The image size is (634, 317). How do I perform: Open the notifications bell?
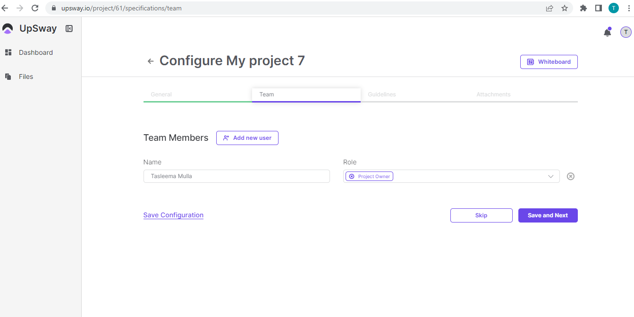(x=607, y=33)
